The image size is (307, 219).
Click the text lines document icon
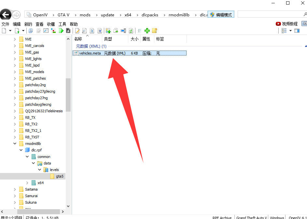coord(92,31)
